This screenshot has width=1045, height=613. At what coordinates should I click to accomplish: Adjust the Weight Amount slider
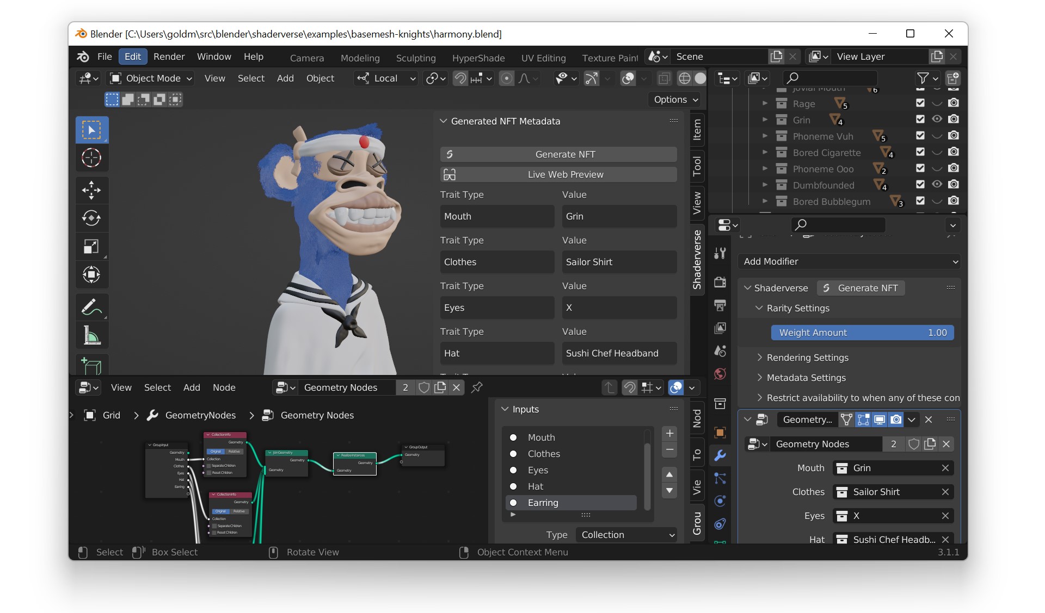coord(862,333)
